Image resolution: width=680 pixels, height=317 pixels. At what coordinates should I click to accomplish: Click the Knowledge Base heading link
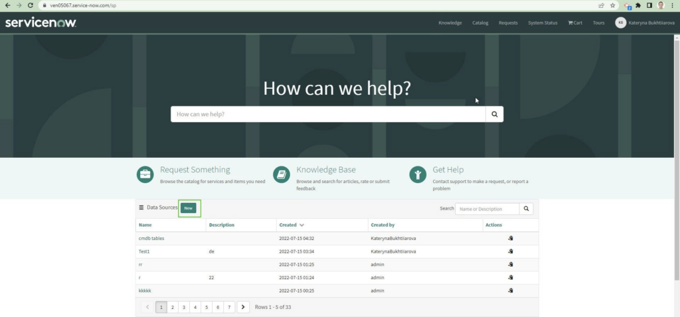(x=326, y=170)
